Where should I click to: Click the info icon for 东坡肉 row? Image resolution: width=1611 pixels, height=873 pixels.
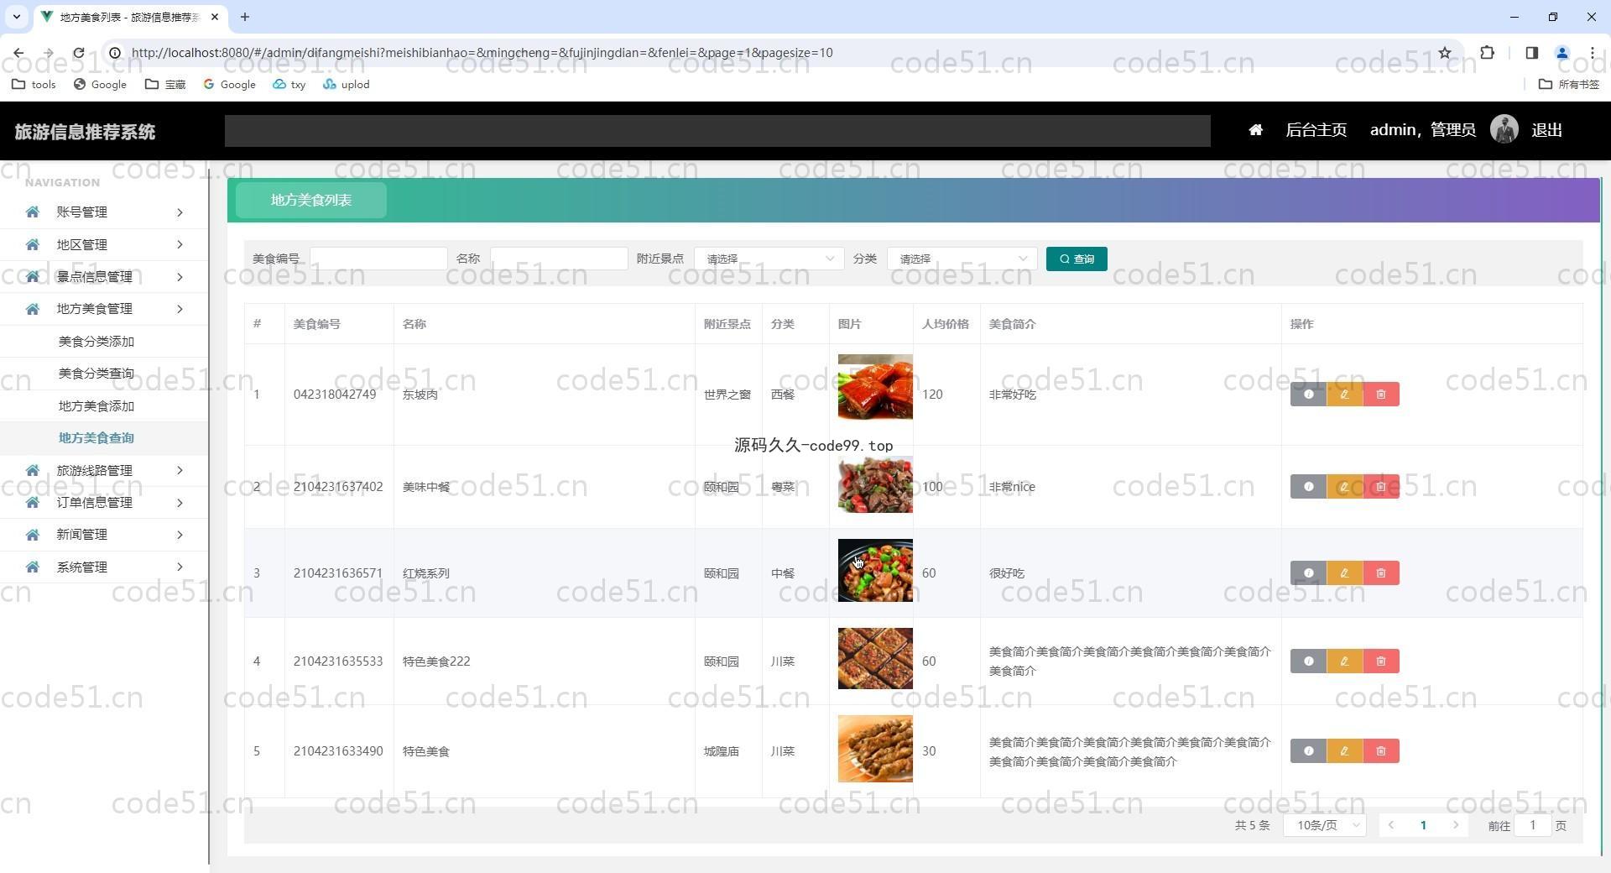pyautogui.click(x=1308, y=395)
